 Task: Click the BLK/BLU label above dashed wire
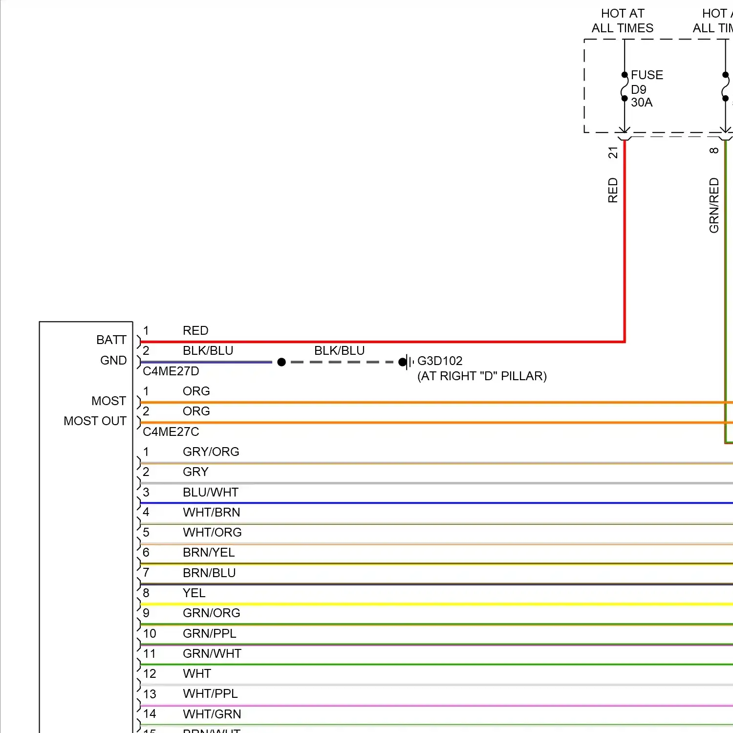click(339, 350)
